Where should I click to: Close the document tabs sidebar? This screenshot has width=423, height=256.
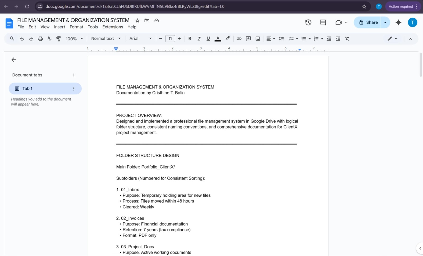tap(14, 60)
